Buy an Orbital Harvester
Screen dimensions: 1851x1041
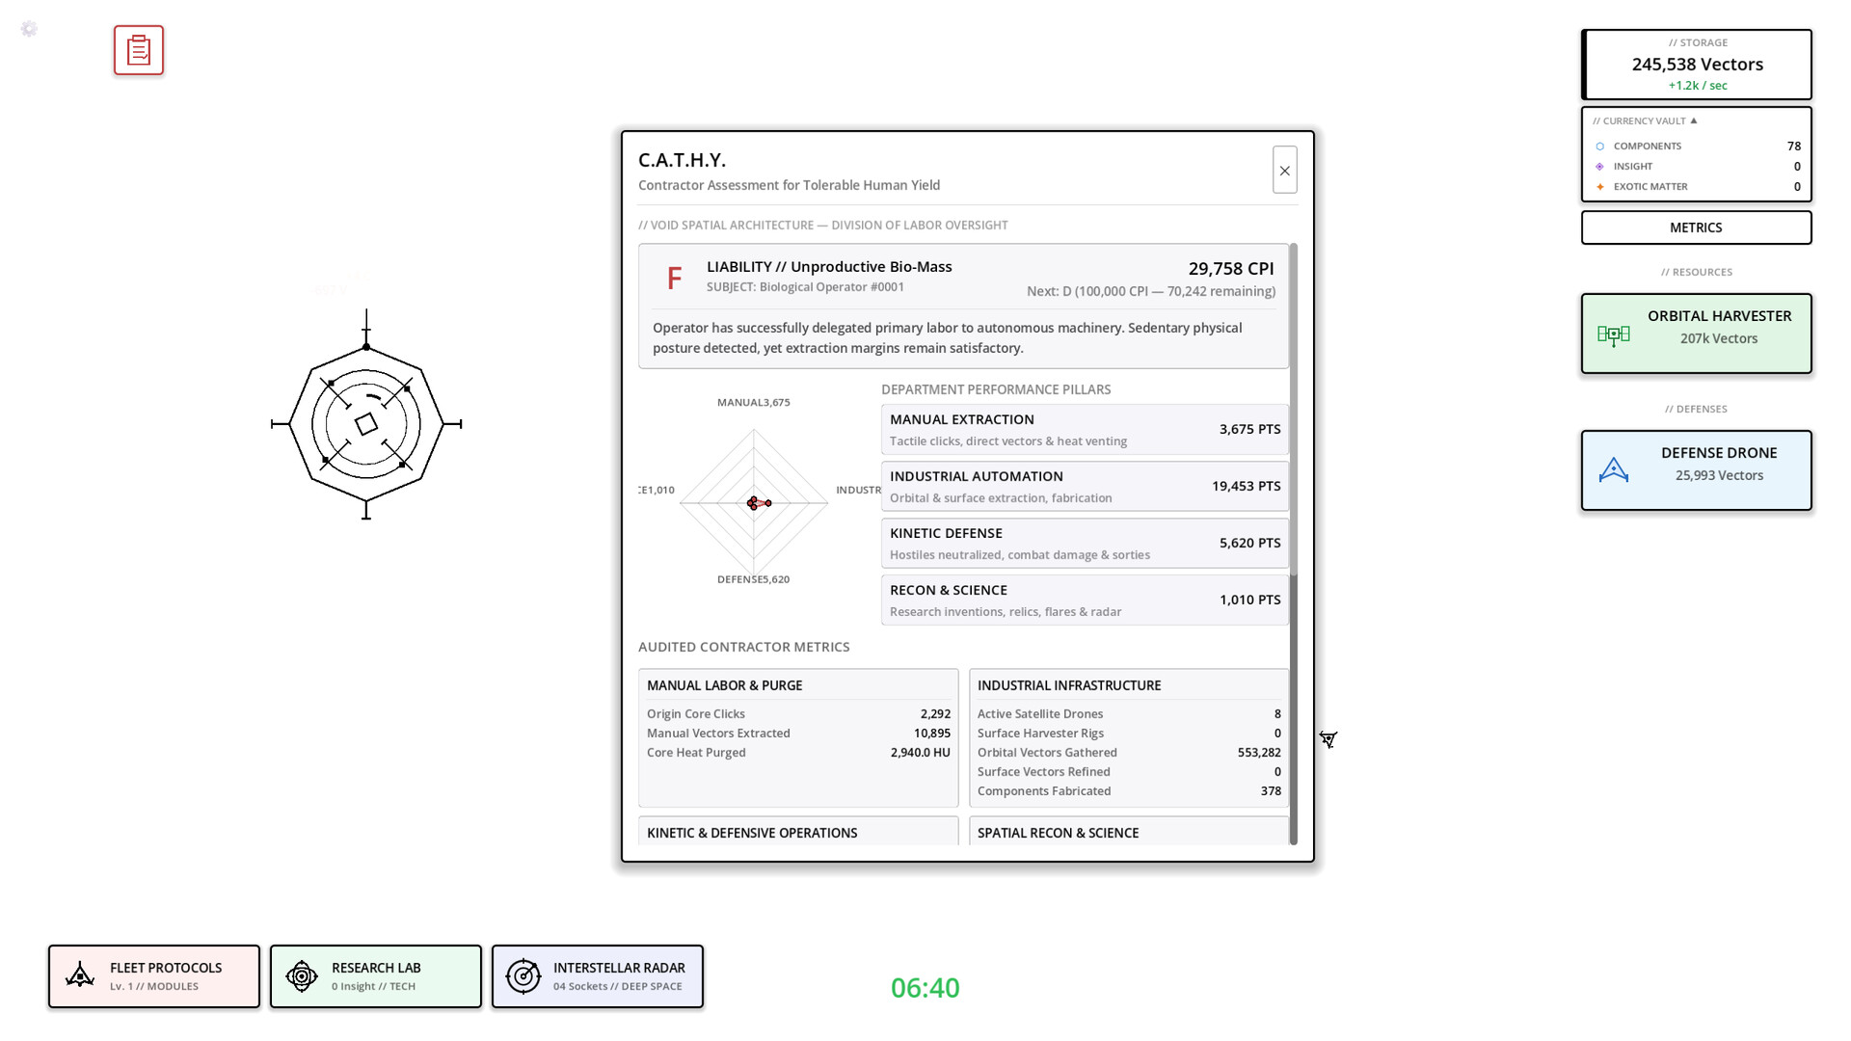pos(1696,334)
